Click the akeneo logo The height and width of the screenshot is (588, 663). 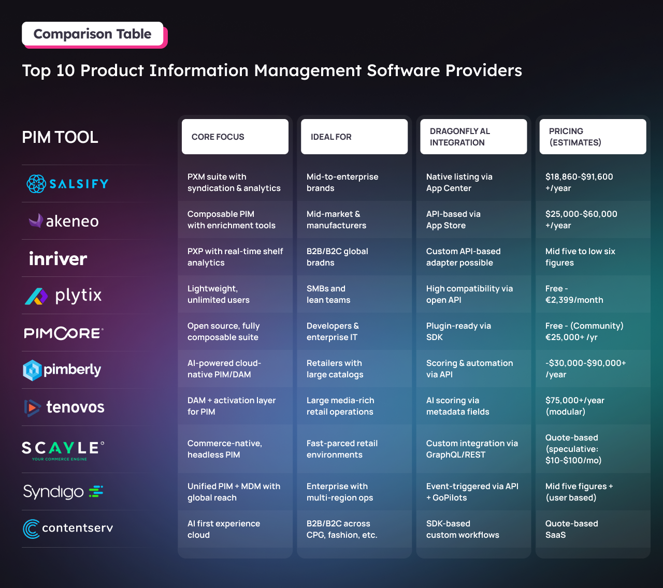[64, 221]
